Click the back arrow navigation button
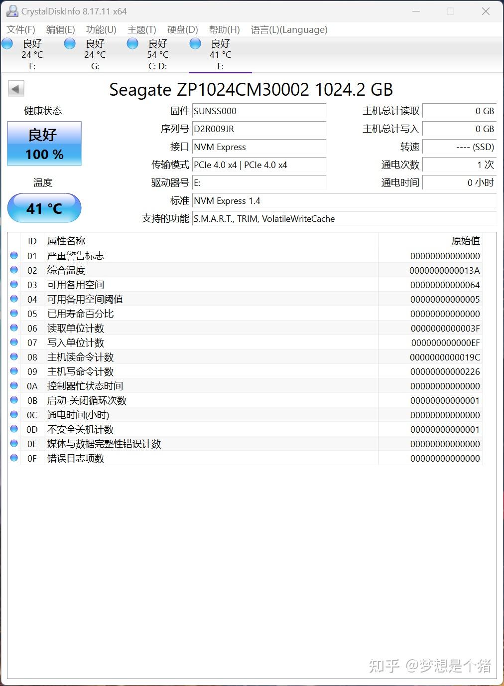 click(x=15, y=88)
